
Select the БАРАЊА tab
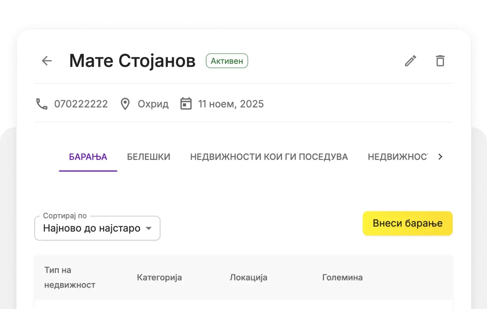point(88,157)
